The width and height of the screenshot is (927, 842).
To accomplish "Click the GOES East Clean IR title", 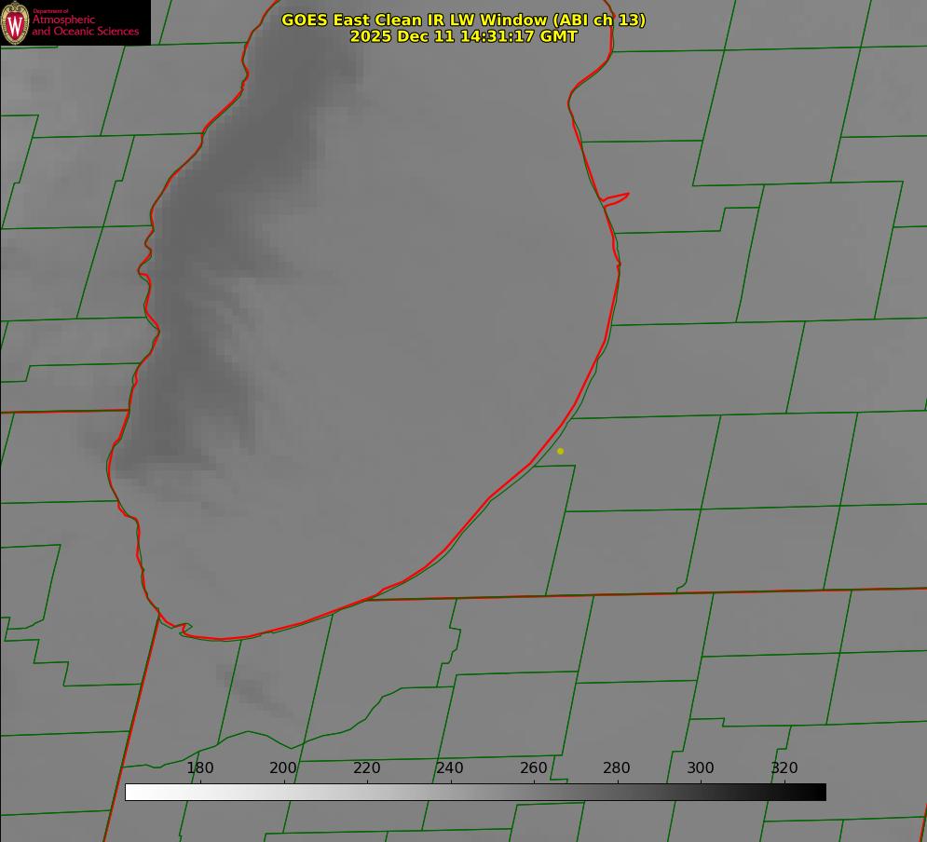I will [x=464, y=20].
